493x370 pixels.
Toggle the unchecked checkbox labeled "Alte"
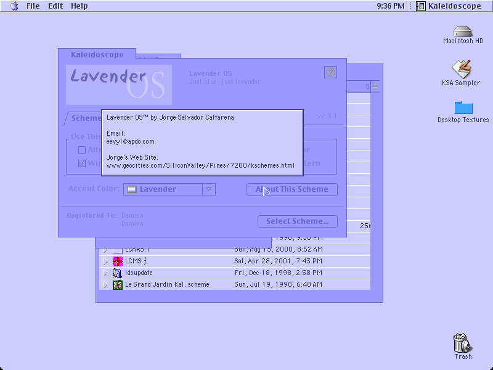82,150
